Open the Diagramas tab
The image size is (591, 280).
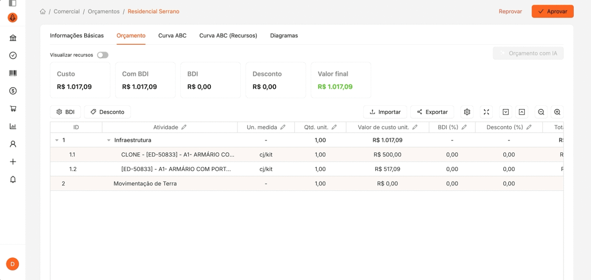(284, 36)
